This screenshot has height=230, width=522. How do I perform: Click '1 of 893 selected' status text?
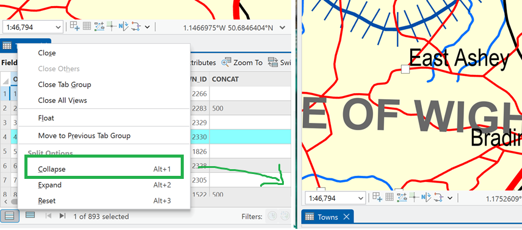click(101, 217)
